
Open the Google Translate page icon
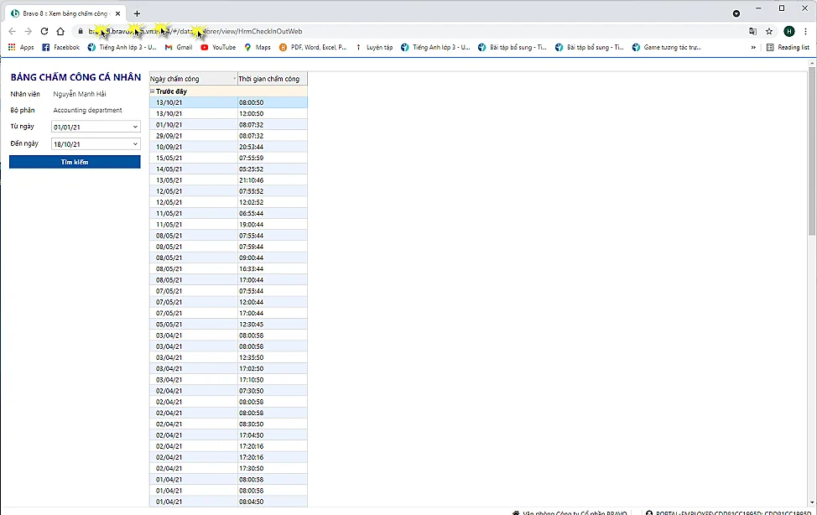(752, 31)
